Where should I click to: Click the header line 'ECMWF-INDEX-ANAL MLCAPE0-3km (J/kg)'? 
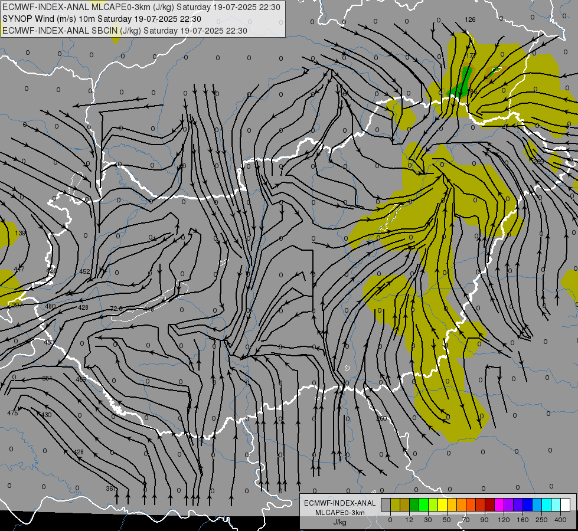[x=88, y=7]
